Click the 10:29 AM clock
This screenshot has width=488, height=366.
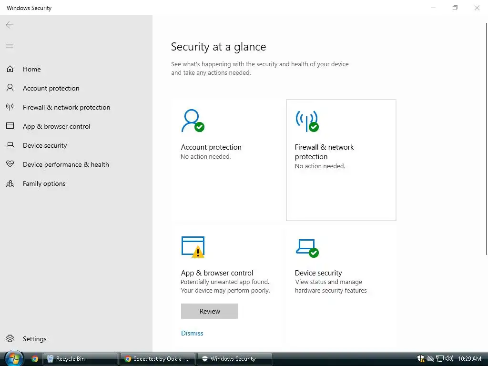[x=469, y=358]
